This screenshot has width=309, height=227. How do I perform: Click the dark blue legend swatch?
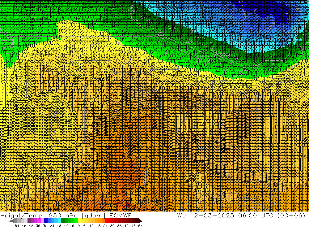(46, 221)
